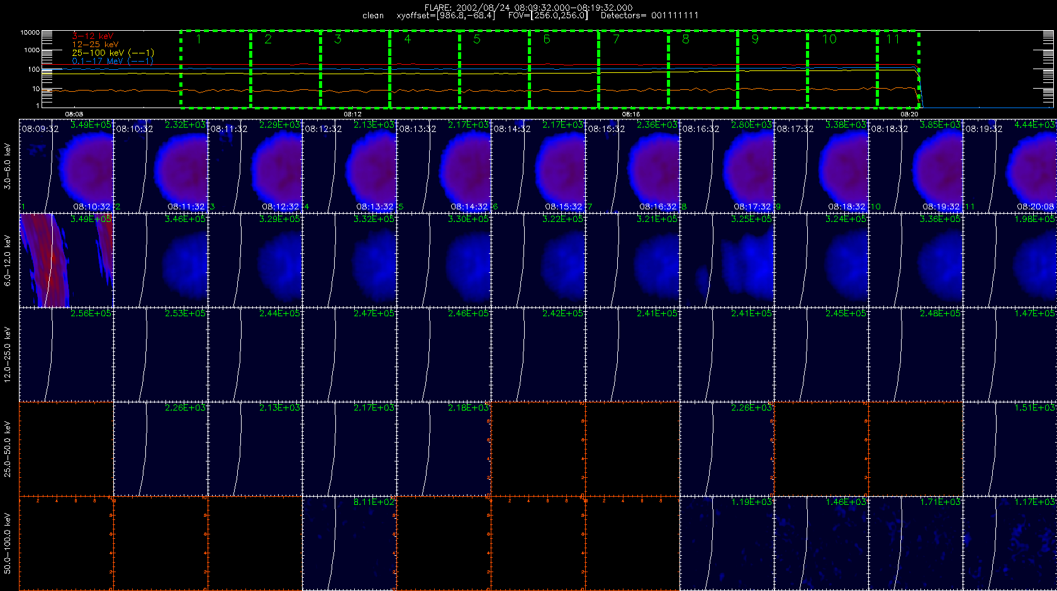
Task: Click the red 3-12 keV legend entry
Action: pyautogui.click(x=92, y=36)
